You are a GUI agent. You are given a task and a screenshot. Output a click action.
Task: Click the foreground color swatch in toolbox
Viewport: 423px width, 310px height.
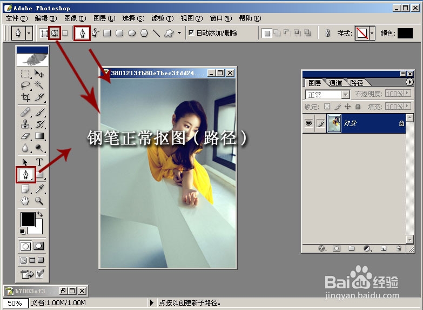click(x=28, y=219)
